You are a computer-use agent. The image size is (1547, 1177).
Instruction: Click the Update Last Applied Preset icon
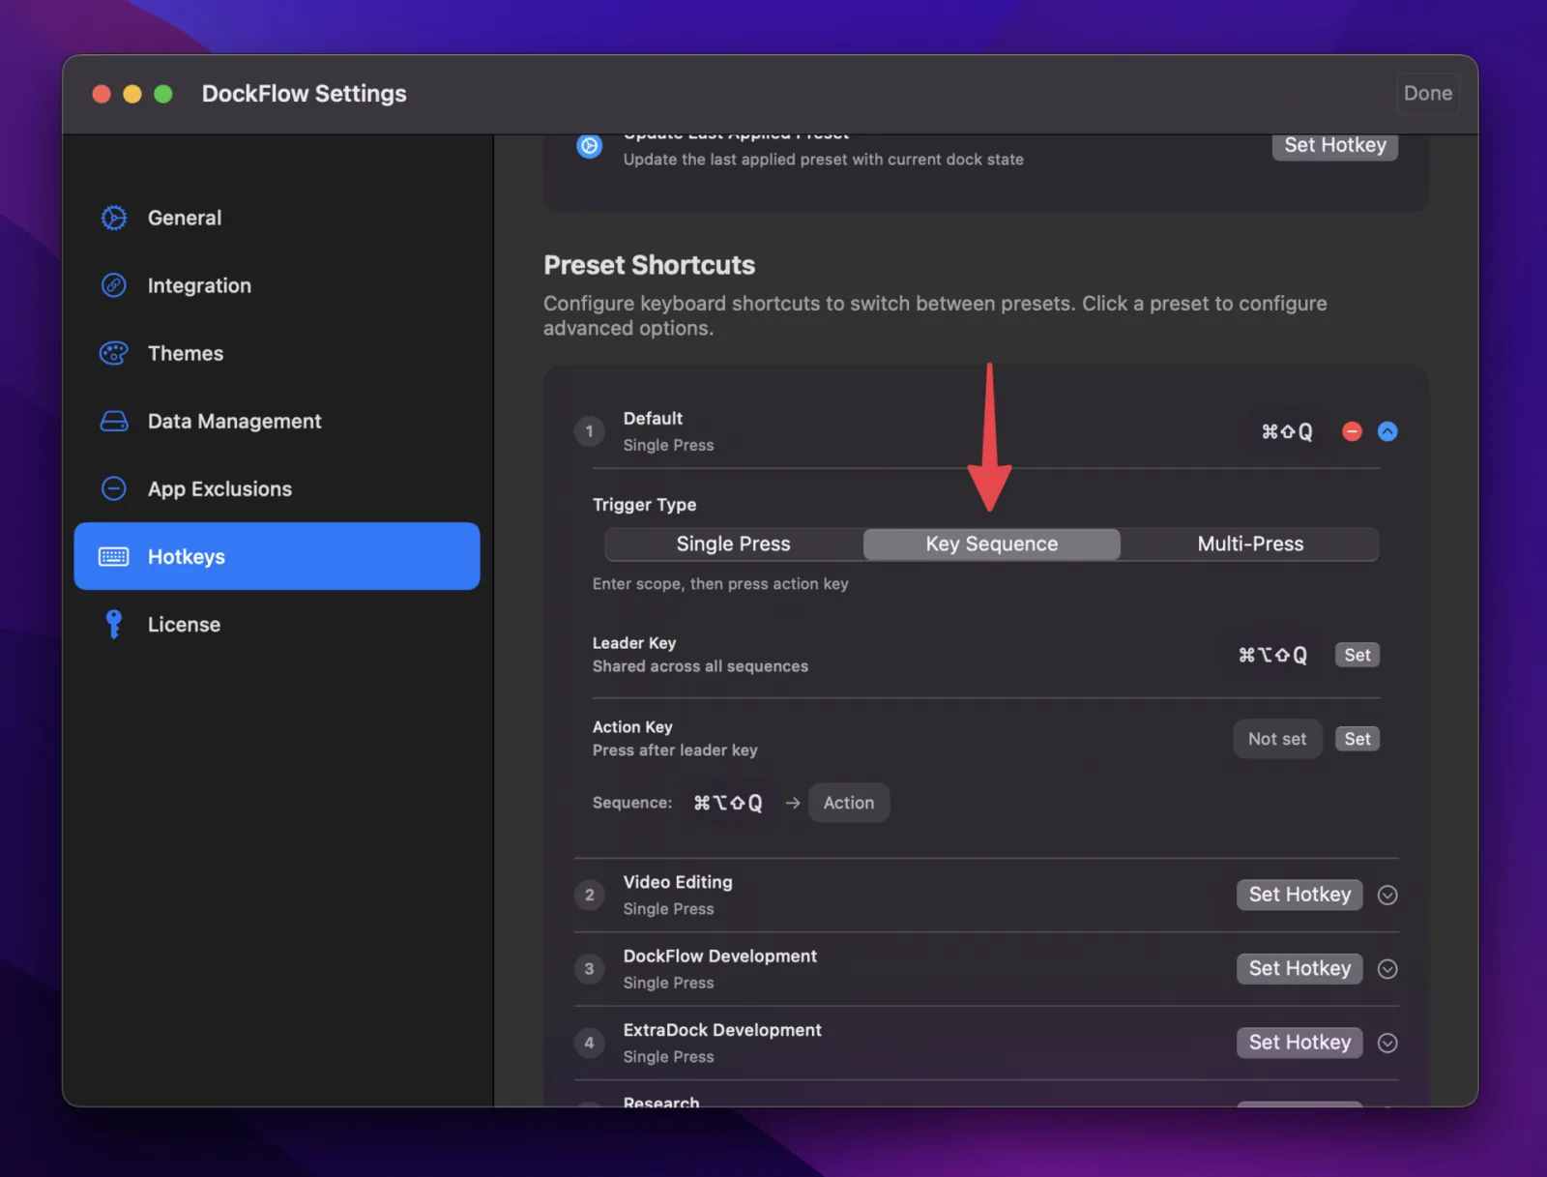(589, 146)
